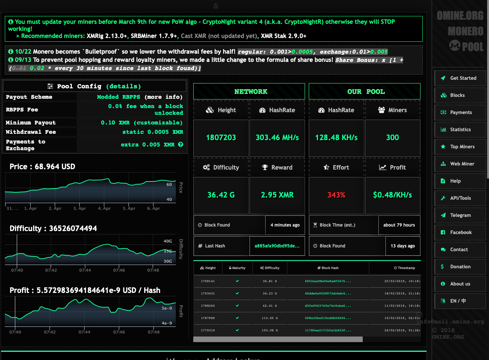Open API/Tools page
This screenshot has height=360, width=489.
tap(460, 198)
